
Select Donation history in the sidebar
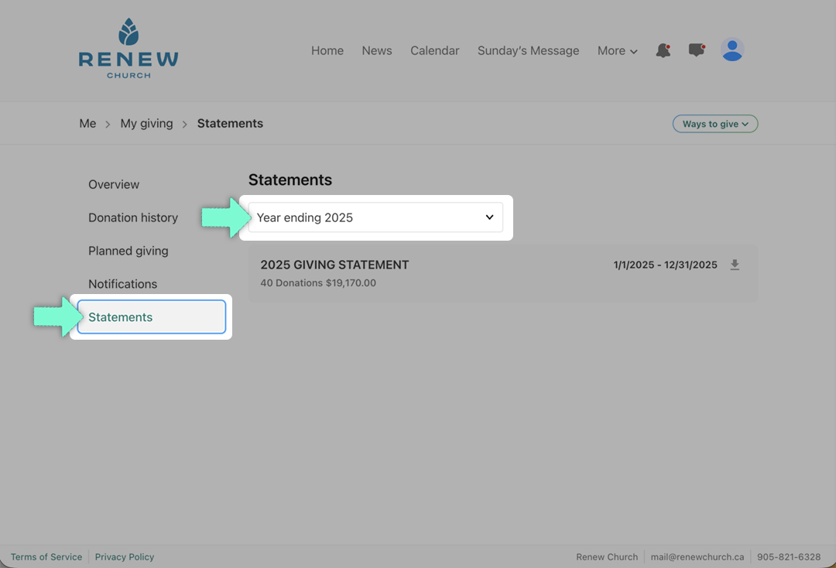click(x=133, y=217)
